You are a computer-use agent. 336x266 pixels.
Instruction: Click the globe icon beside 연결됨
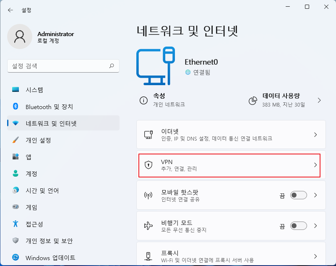(188, 72)
